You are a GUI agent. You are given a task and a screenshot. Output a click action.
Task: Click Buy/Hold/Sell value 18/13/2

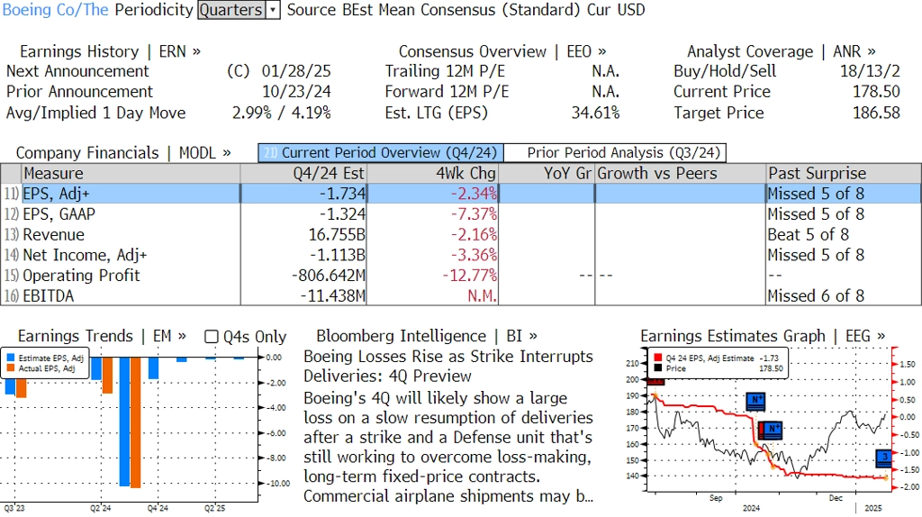870,71
